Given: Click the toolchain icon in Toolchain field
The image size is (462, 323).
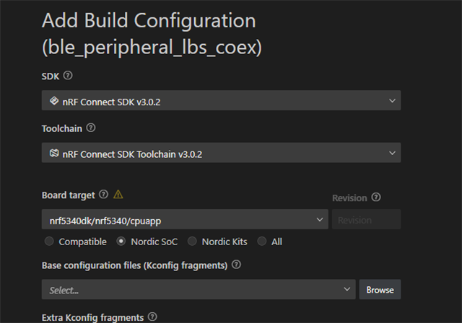Looking at the screenshot, I should (54, 153).
